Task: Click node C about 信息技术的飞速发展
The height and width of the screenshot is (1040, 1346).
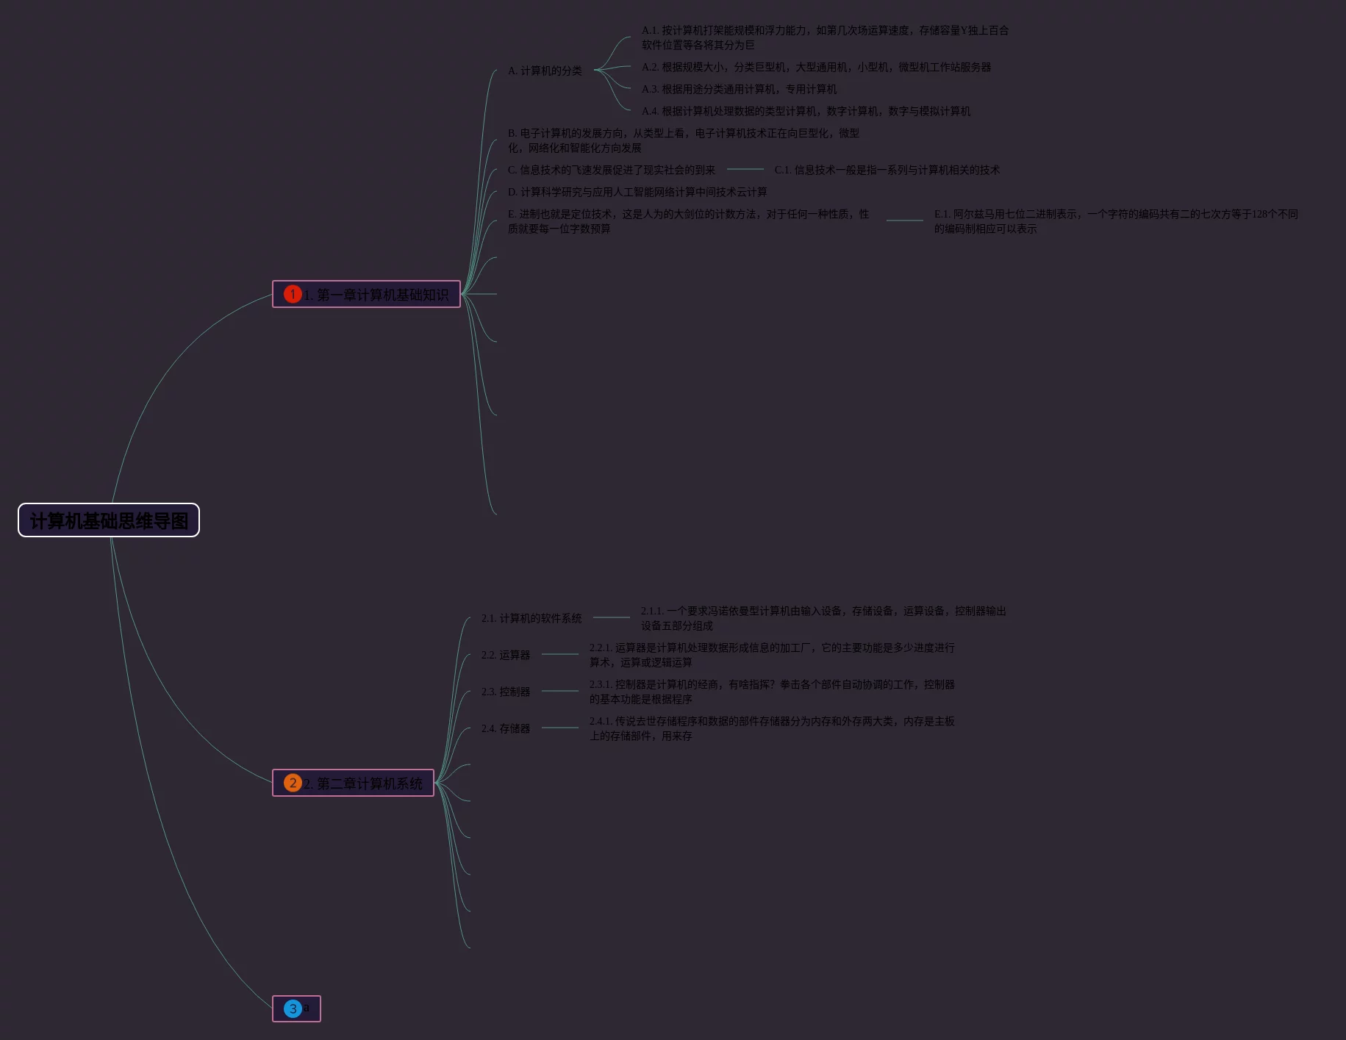Action: click(x=611, y=170)
